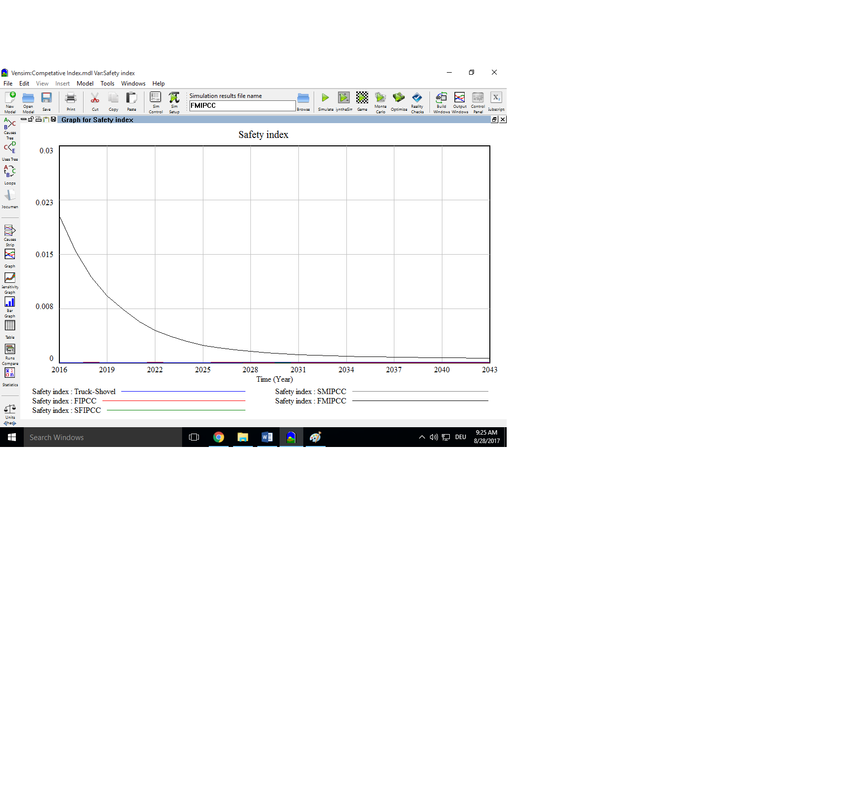Viewport: 859px width, 801px height.
Task: Save the model with Save icon
Action: point(47,102)
